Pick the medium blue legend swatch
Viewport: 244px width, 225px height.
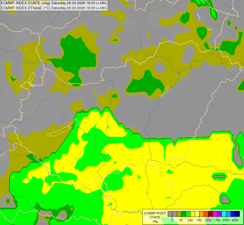(233, 214)
